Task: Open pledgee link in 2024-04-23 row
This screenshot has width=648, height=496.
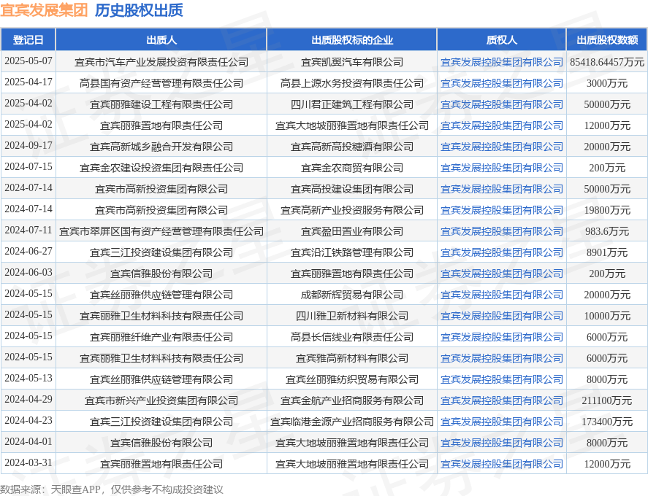Action: [x=502, y=422]
